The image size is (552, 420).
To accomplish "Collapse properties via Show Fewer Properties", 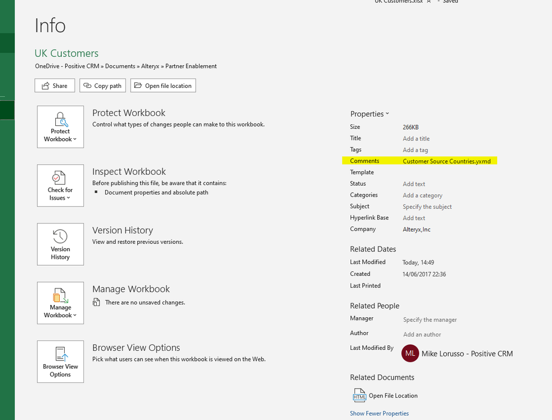I will tap(379, 413).
